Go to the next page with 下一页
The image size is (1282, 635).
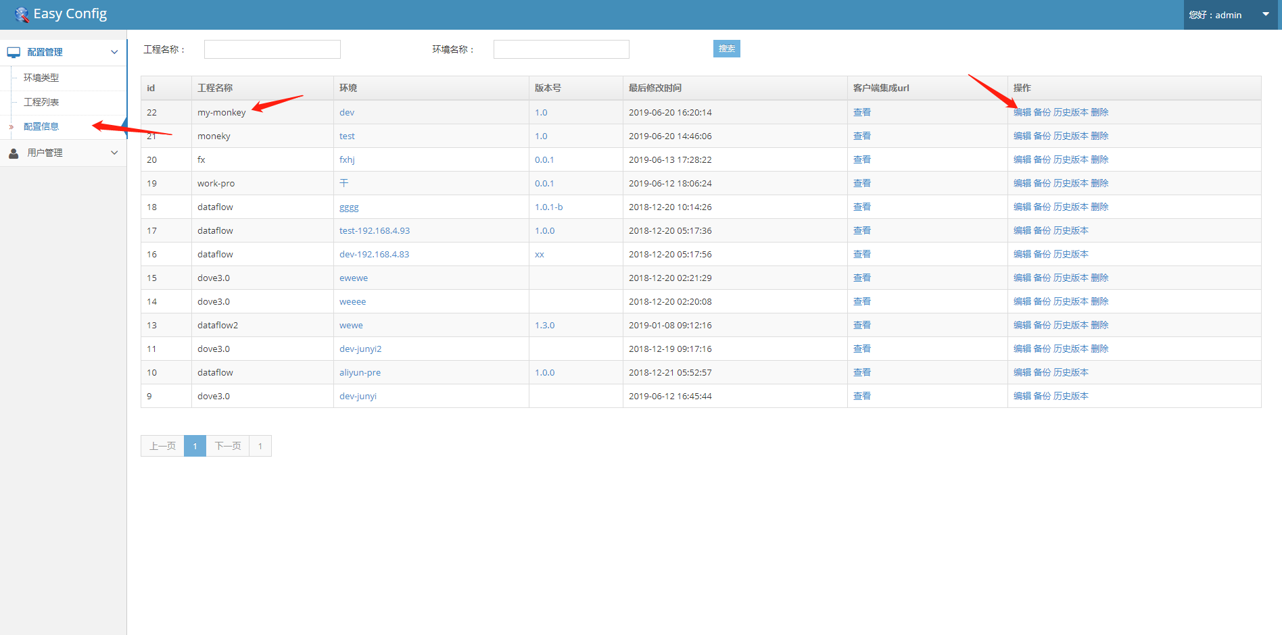tap(227, 446)
